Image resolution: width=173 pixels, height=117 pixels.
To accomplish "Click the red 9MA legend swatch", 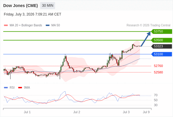I will [20, 88].
